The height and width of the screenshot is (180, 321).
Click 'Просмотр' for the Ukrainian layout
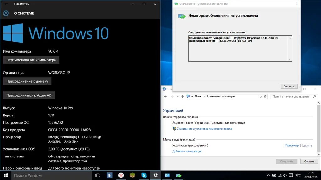(292, 145)
